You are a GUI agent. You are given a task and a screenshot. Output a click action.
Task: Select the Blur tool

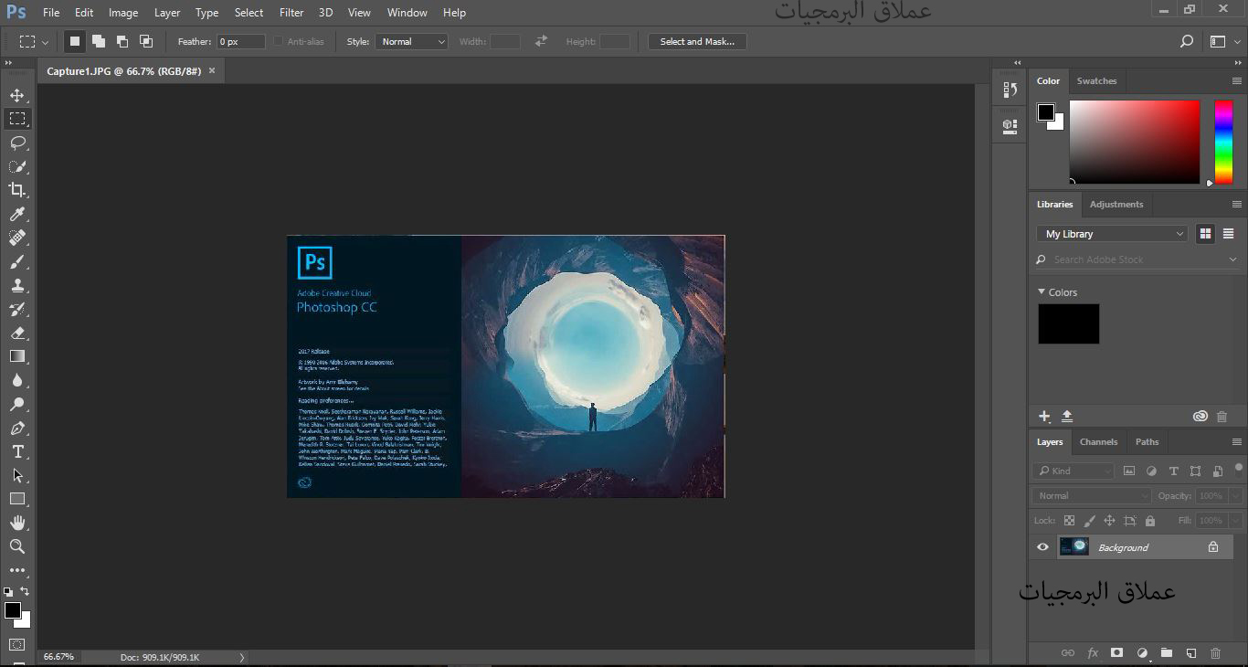pyautogui.click(x=17, y=380)
